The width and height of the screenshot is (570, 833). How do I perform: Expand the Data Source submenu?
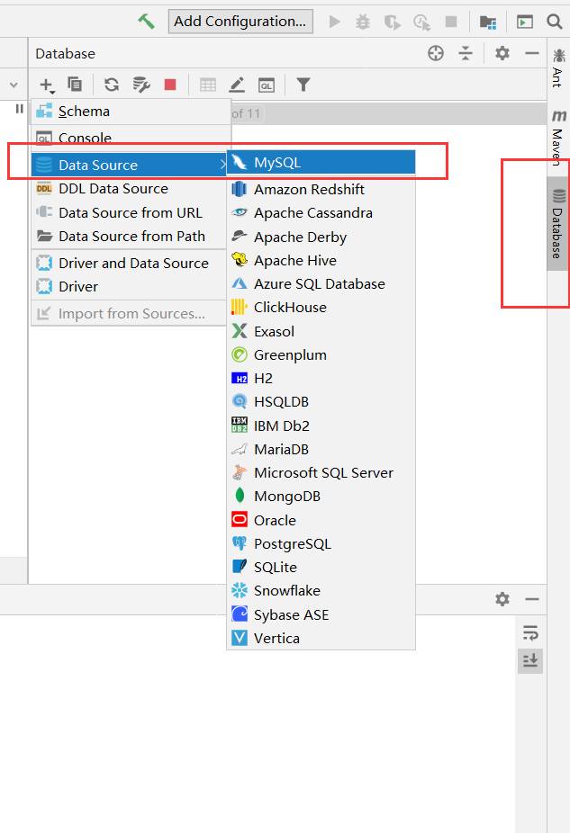(x=130, y=166)
